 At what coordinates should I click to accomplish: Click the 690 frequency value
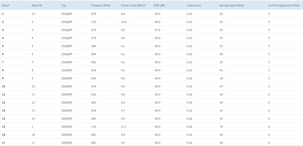point(93,143)
